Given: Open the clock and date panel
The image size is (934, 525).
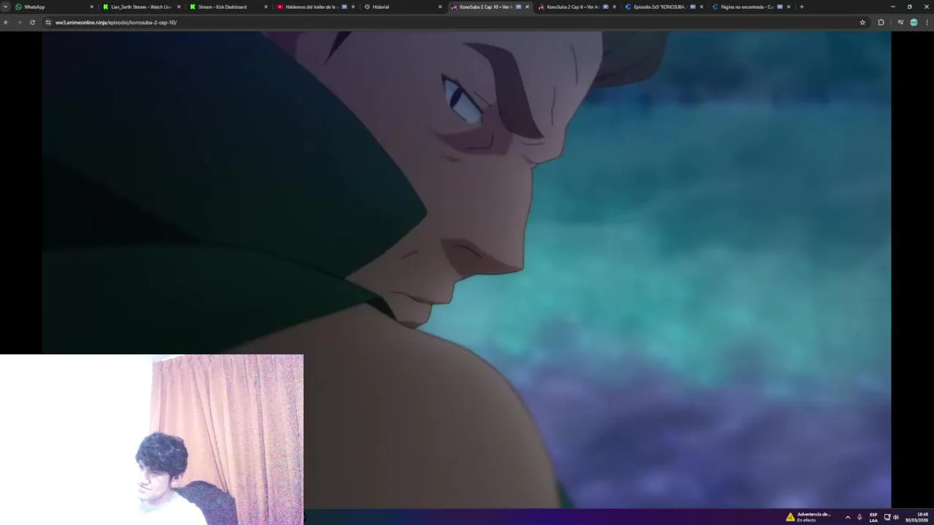Looking at the screenshot, I should pos(916,517).
